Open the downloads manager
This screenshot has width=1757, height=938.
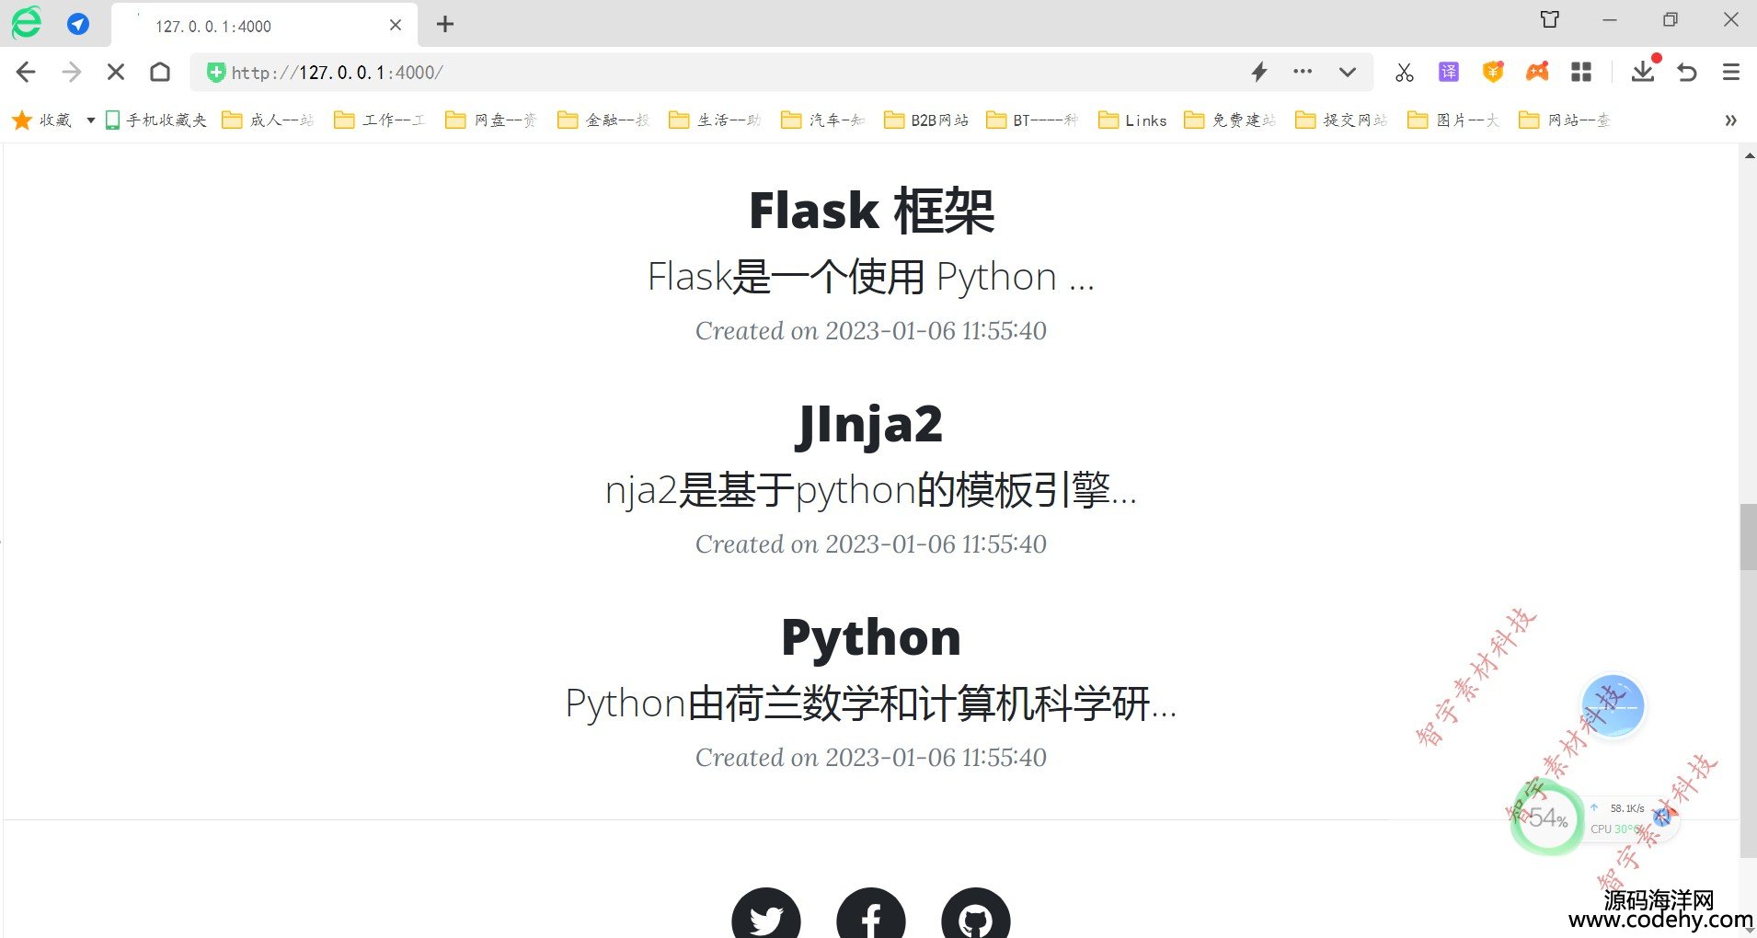click(x=1643, y=71)
